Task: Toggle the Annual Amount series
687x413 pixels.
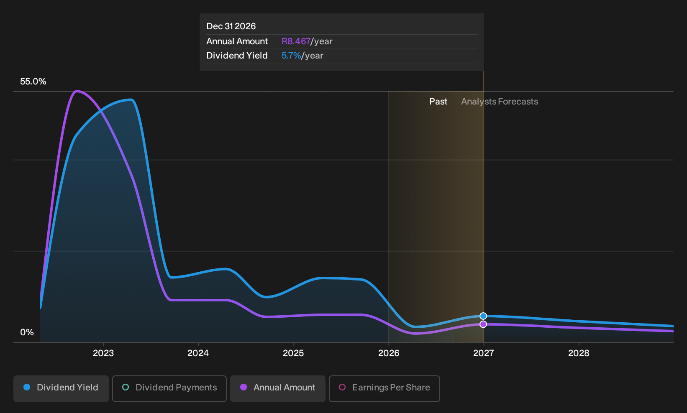Action: (278, 388)
